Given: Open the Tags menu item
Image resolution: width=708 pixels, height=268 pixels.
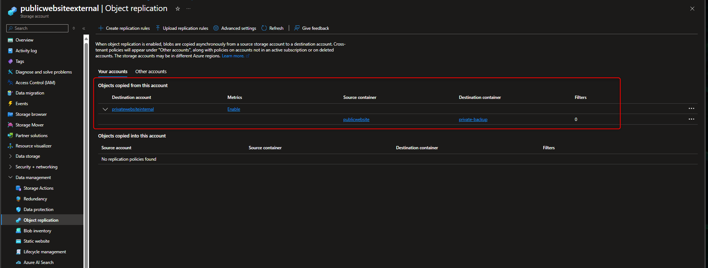Looking at the screenshot, I should point(20,61).
